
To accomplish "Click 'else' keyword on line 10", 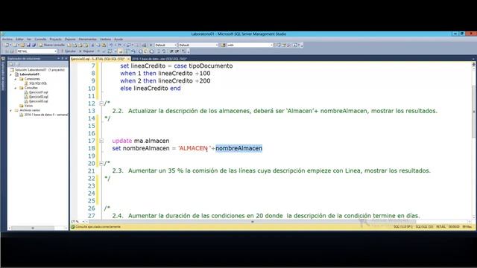I will pyautogui.click(x=126, y=89).
